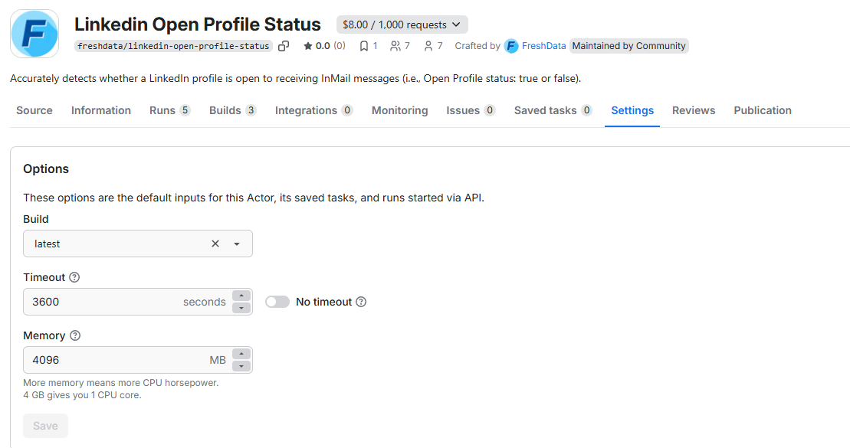Enable the No timeout toggle
This screenshot has width=850, height=448.
(277, 302)
